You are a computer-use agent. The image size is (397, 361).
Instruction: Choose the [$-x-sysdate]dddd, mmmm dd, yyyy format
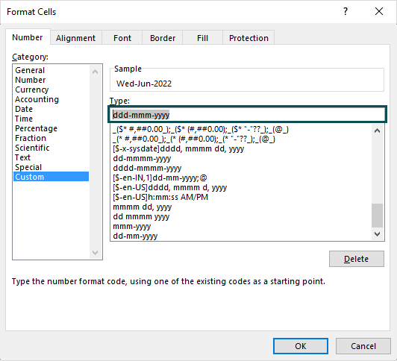[x=241, y=148]
